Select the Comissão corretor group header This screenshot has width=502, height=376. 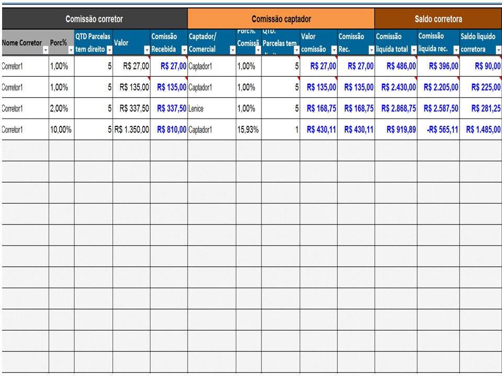click(x=94, y=19)
